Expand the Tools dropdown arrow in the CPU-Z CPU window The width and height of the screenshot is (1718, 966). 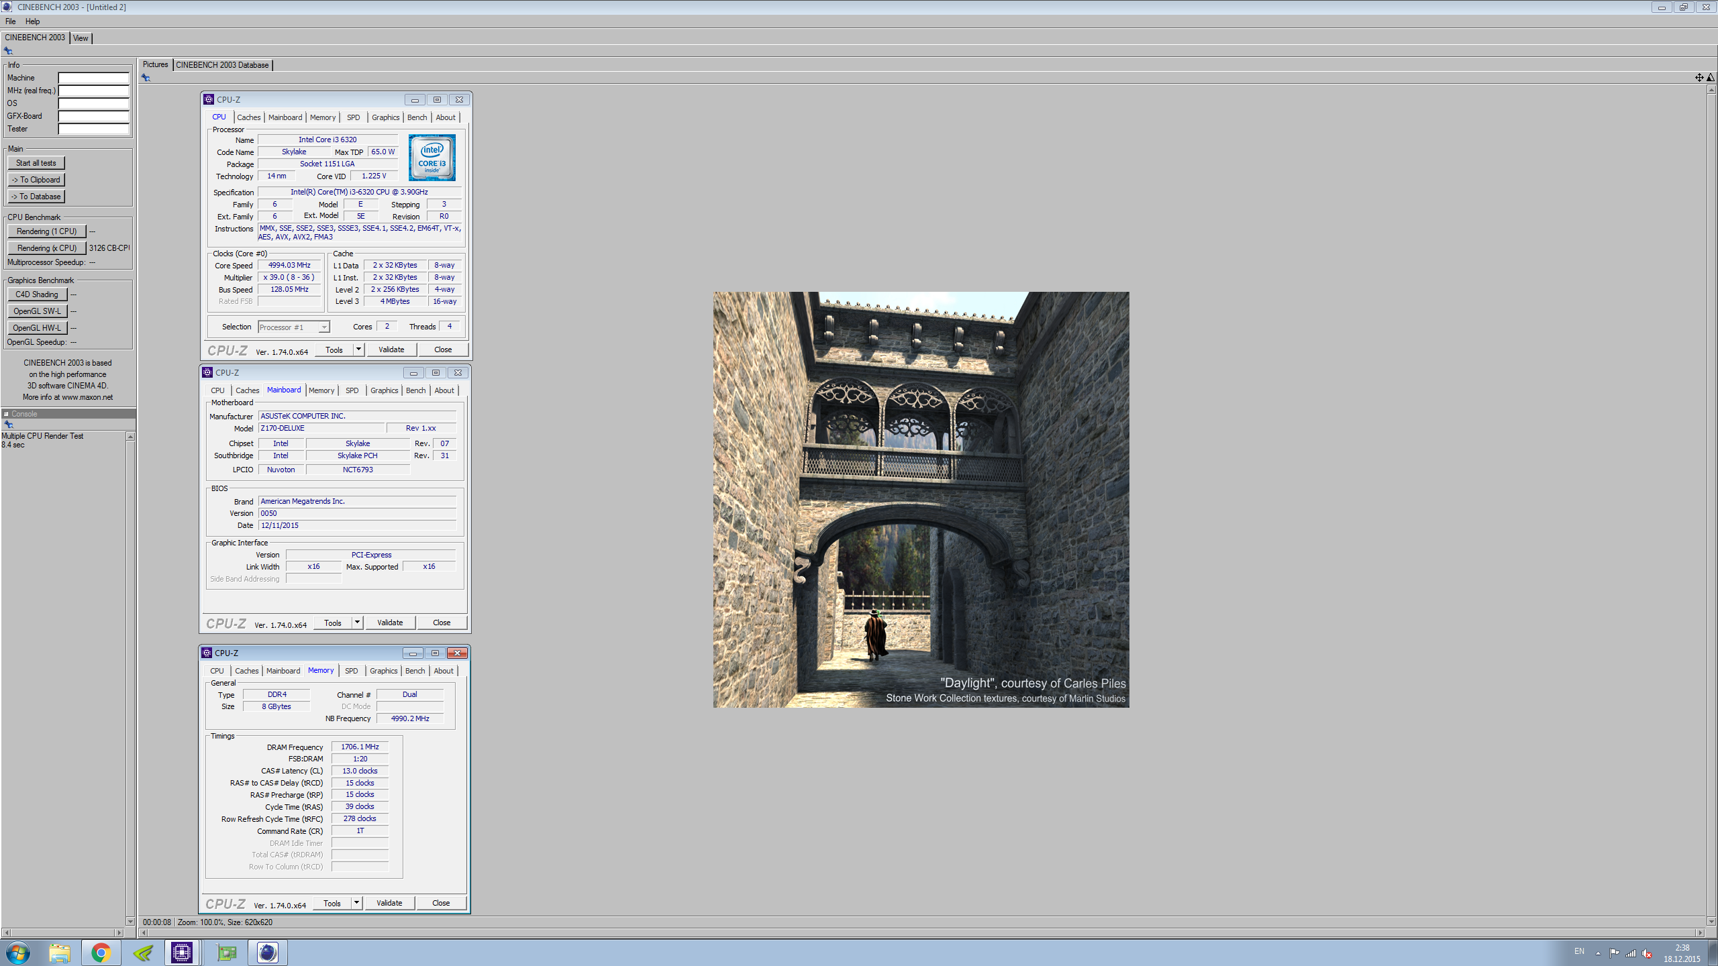click(x=358, y=350)
